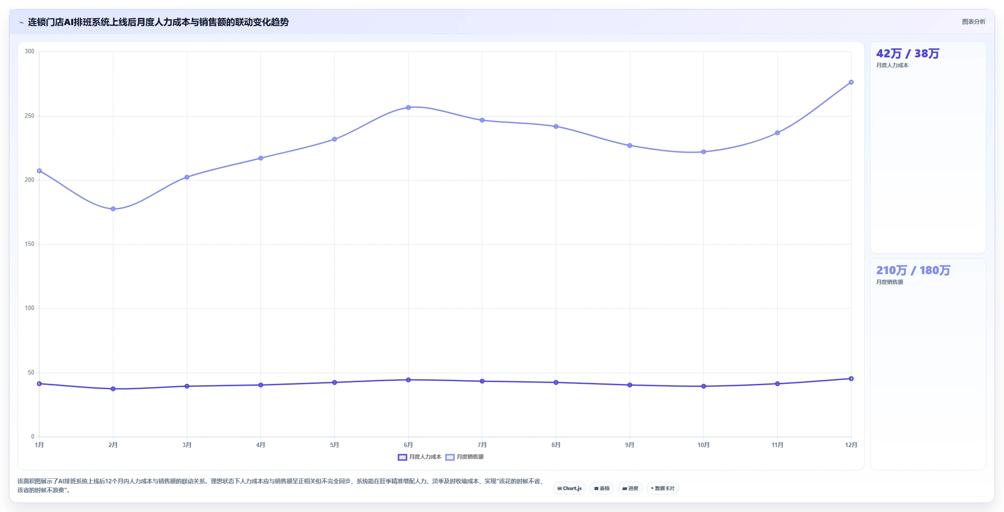Screen dimensions: 1004x512
Task: Click 月度销售额 caption in the stat card
Action: [x=890, y=282]
